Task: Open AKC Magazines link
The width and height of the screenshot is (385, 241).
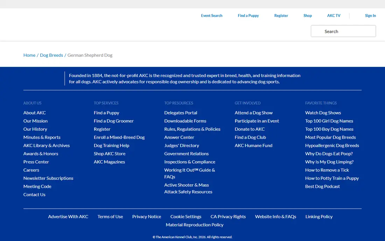Action: tap(109, 161)
